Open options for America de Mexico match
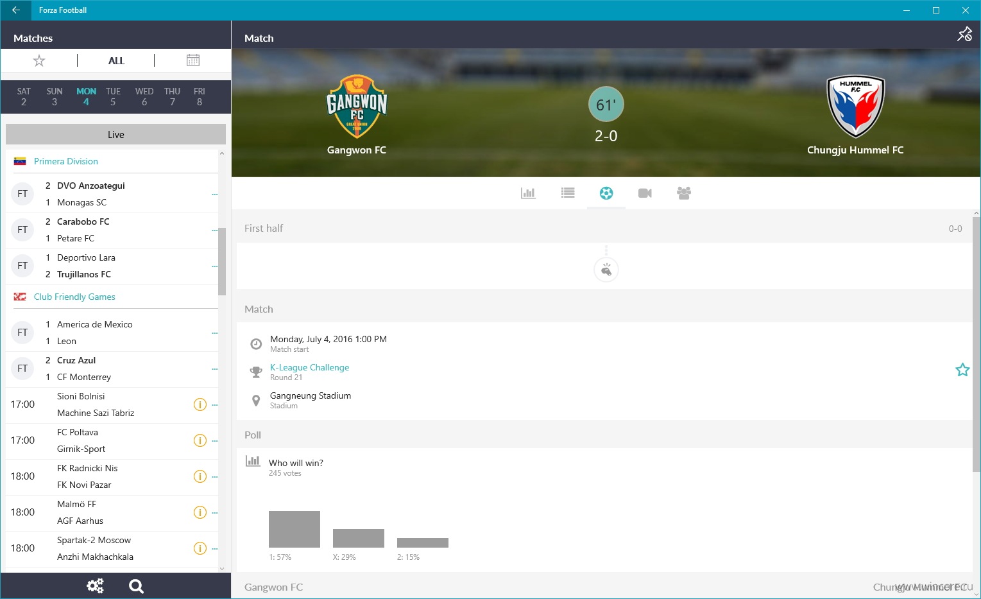 214,333
